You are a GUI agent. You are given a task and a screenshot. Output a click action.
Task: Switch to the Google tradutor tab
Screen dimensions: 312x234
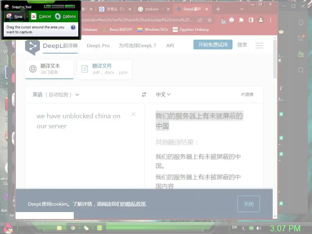[x=154, y=9]
